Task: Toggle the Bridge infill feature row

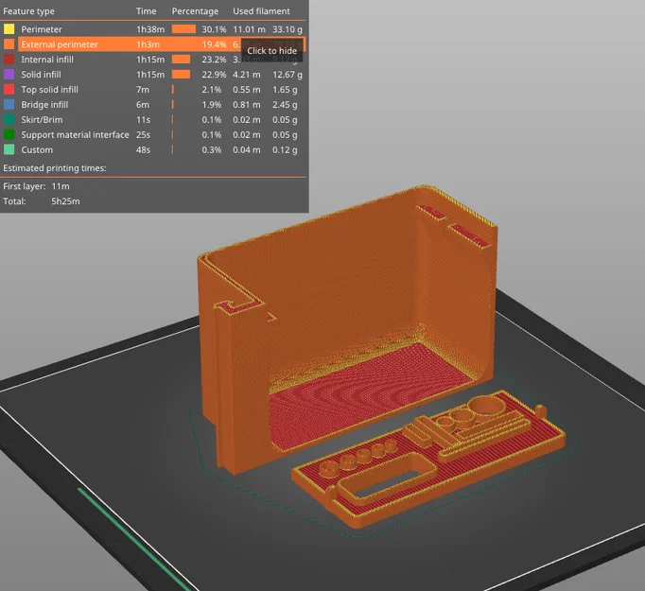Action: (153, 104)
